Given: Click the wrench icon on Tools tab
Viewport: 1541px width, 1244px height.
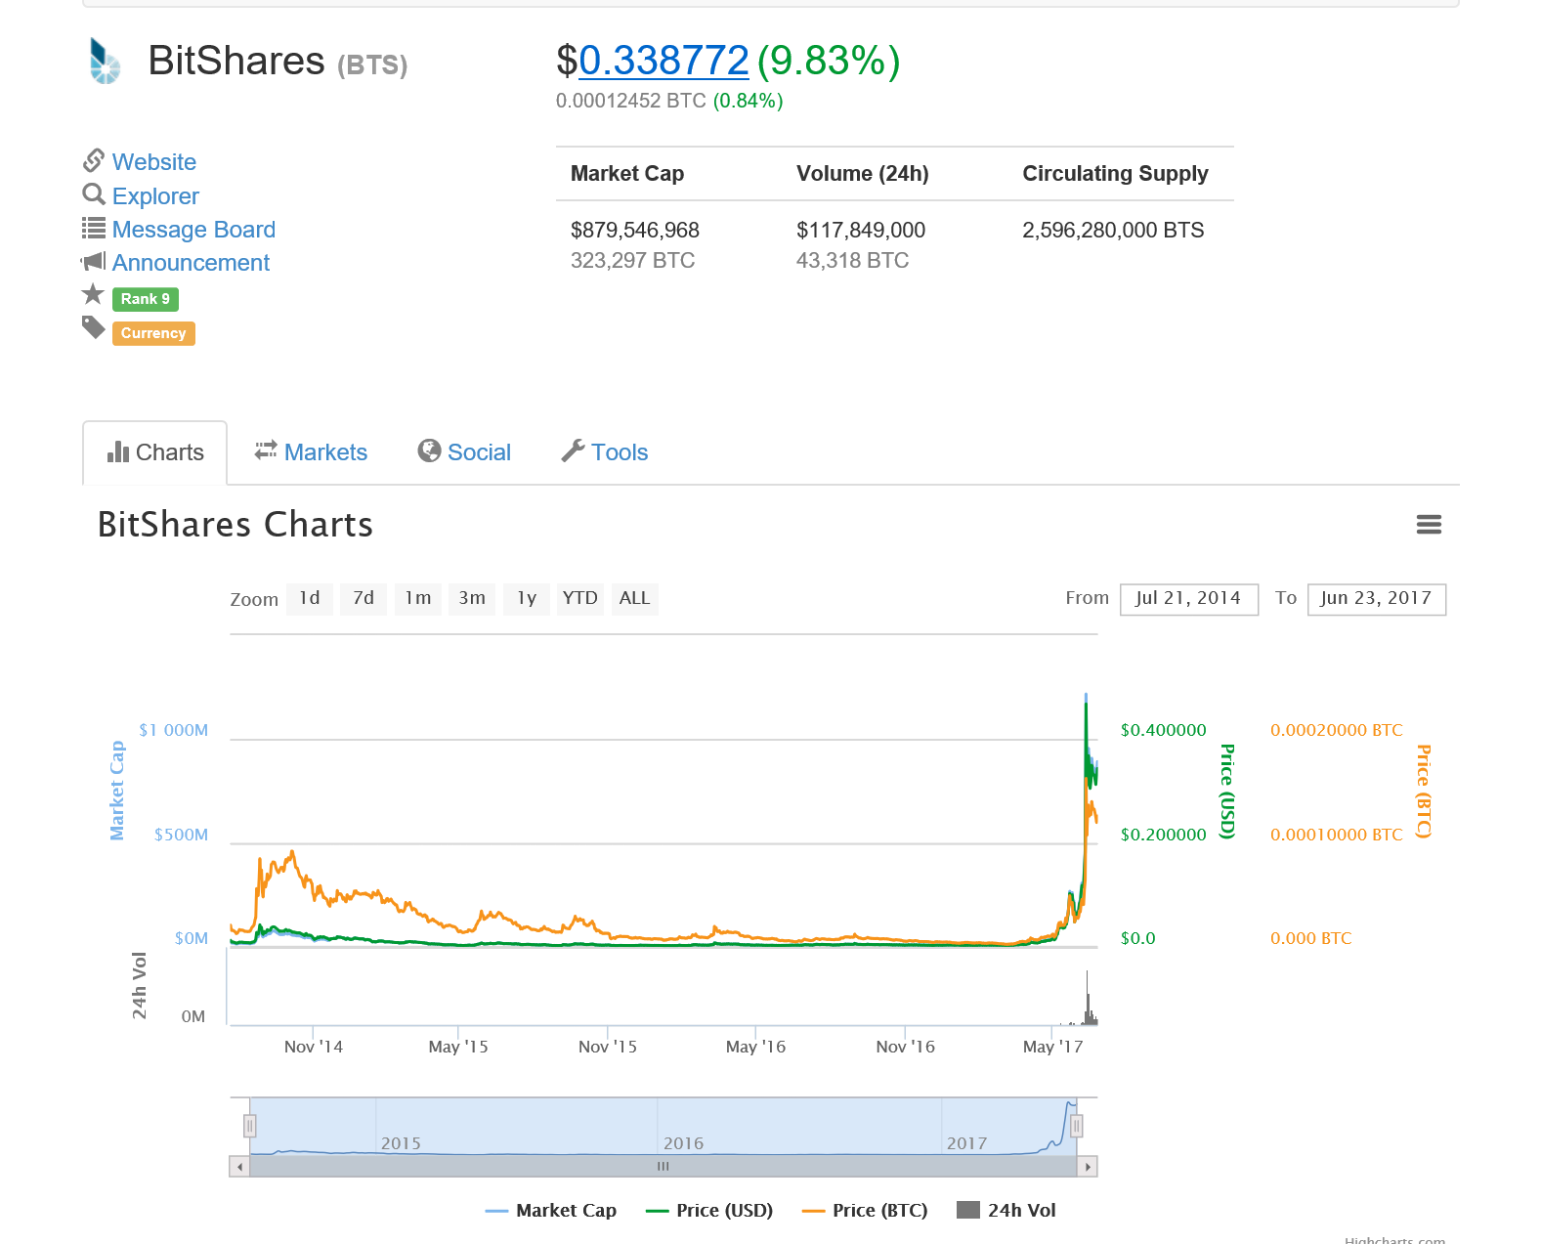Looking at the screenshot, I should [573, 450].
